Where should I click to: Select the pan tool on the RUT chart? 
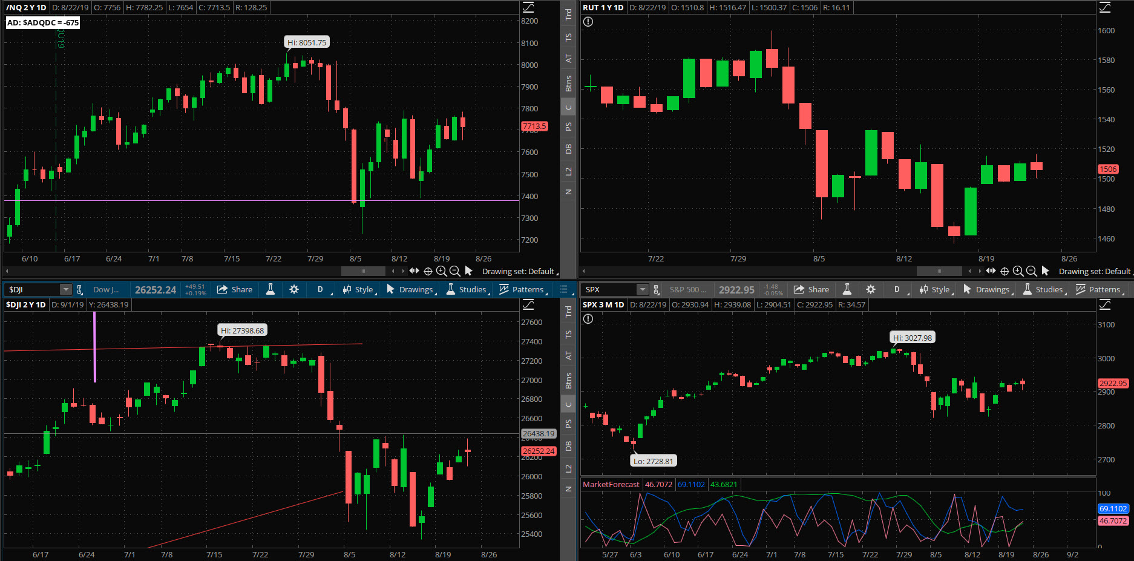[x=991, y=271]
